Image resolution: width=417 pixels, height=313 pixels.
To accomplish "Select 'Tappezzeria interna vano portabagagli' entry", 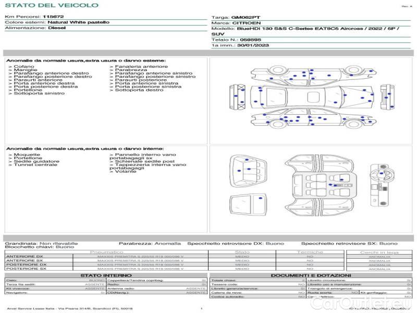I will point(148,166).
